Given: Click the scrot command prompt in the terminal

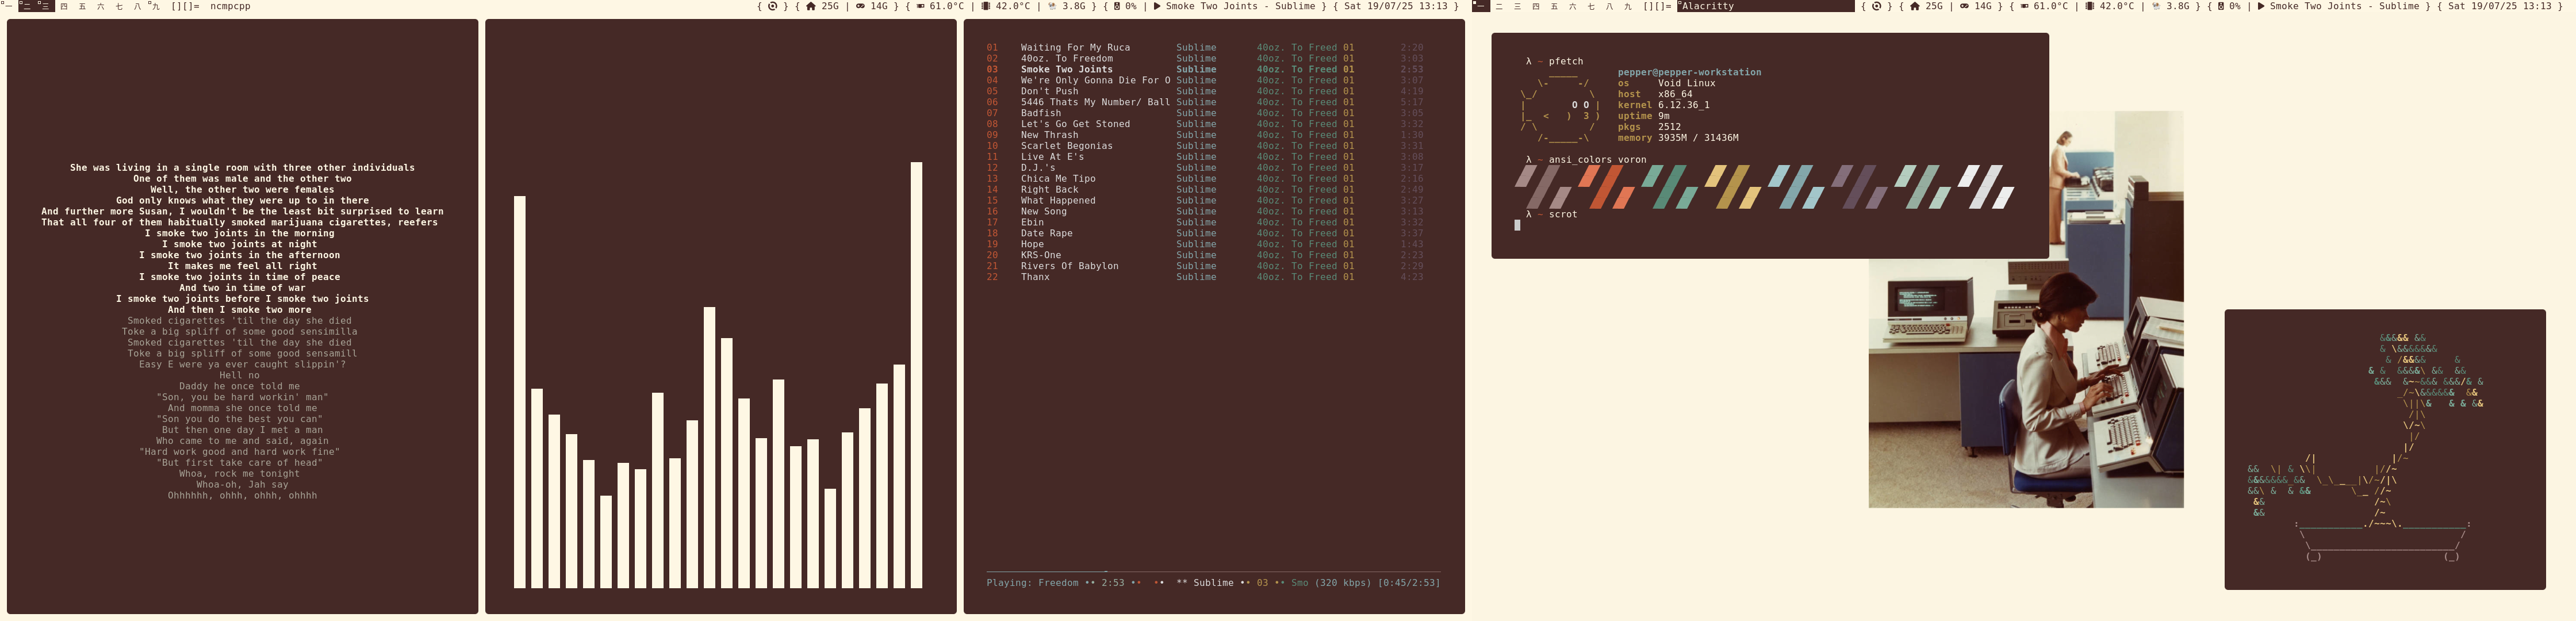Looking at the screenshot, I should pos(1552,214).
